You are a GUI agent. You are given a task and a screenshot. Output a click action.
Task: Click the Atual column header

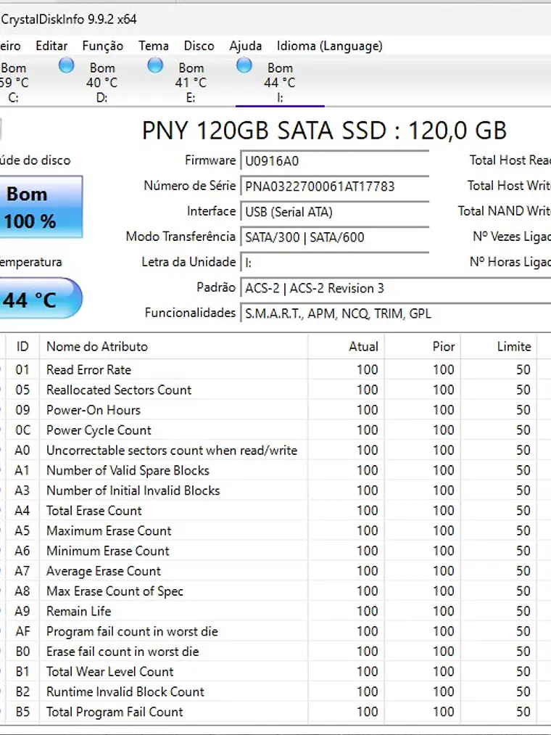pos(347,346)
